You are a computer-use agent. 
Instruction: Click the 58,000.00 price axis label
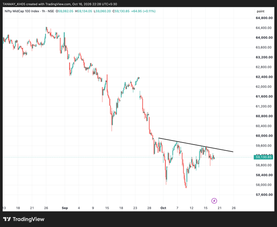264,185
